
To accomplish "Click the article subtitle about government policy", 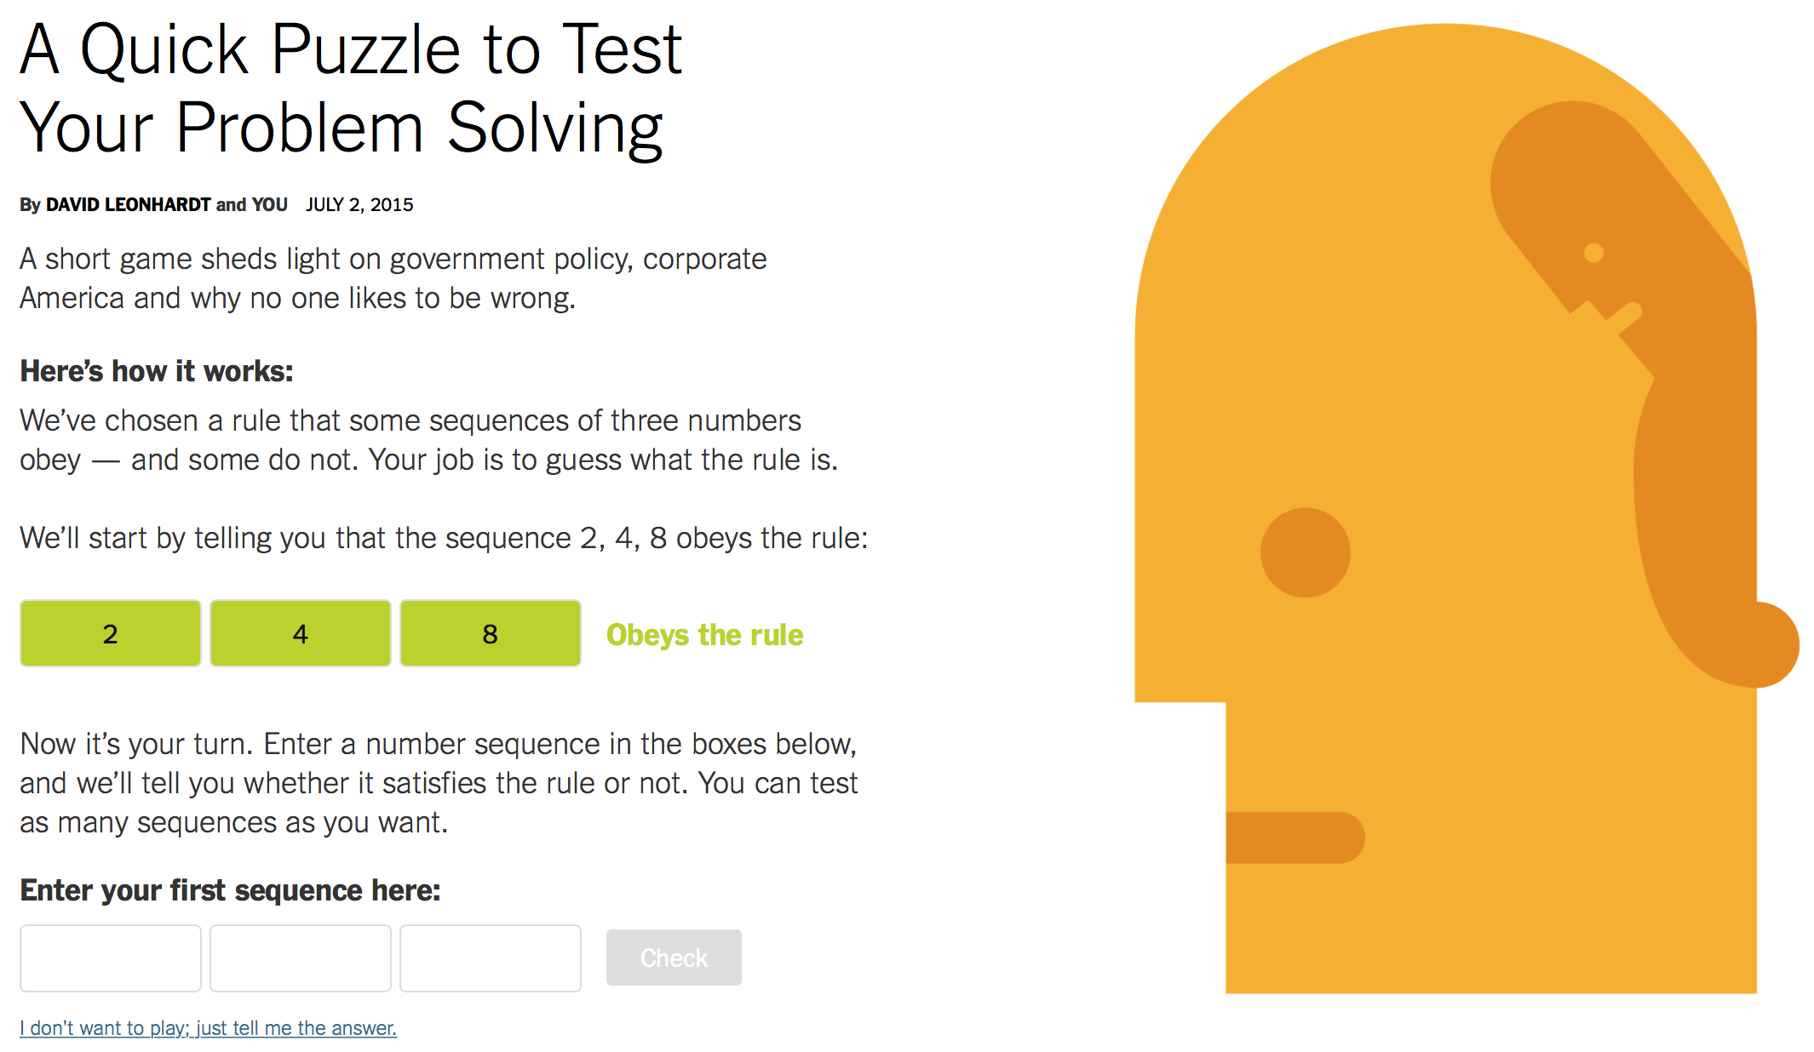I will (393, 278).
